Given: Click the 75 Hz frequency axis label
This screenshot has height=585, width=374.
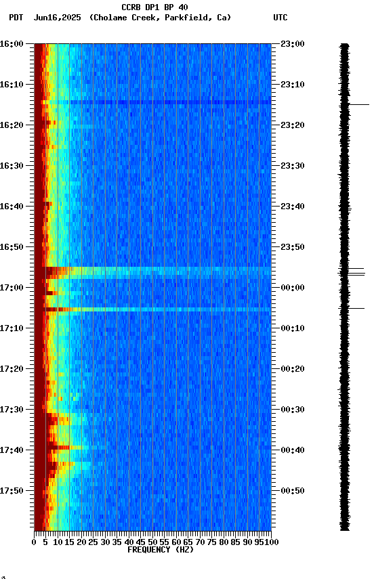Looking at the screenshot, I should point(211,543).
